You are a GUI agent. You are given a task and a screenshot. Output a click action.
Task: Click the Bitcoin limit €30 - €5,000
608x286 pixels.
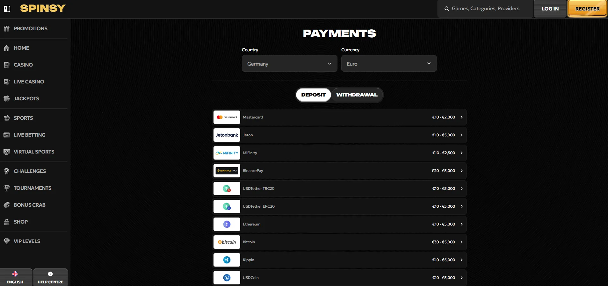[x=443, y=242]
